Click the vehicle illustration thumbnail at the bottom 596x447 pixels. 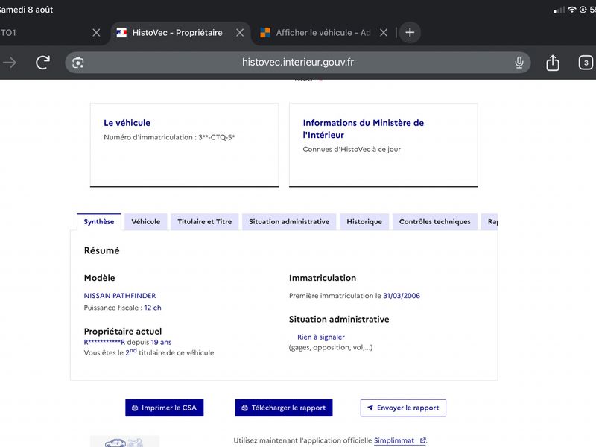(x=124, y=441)
